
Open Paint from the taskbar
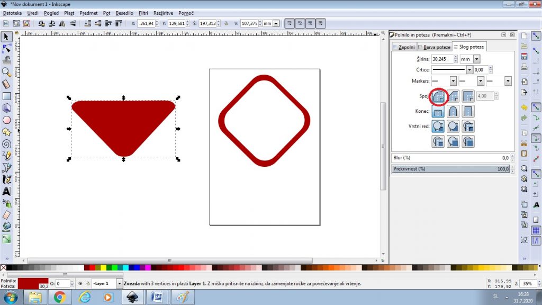tap(182, 297)
